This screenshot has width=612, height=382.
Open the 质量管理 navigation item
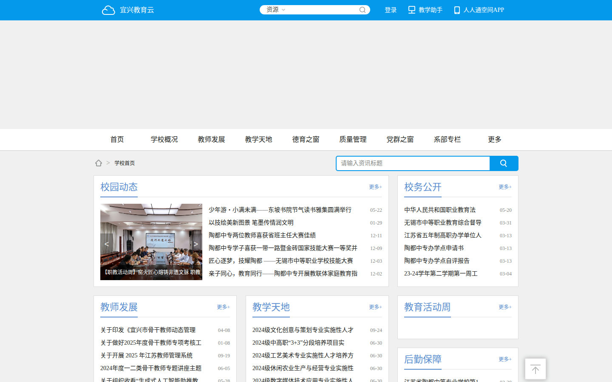[x=353, y=140]
